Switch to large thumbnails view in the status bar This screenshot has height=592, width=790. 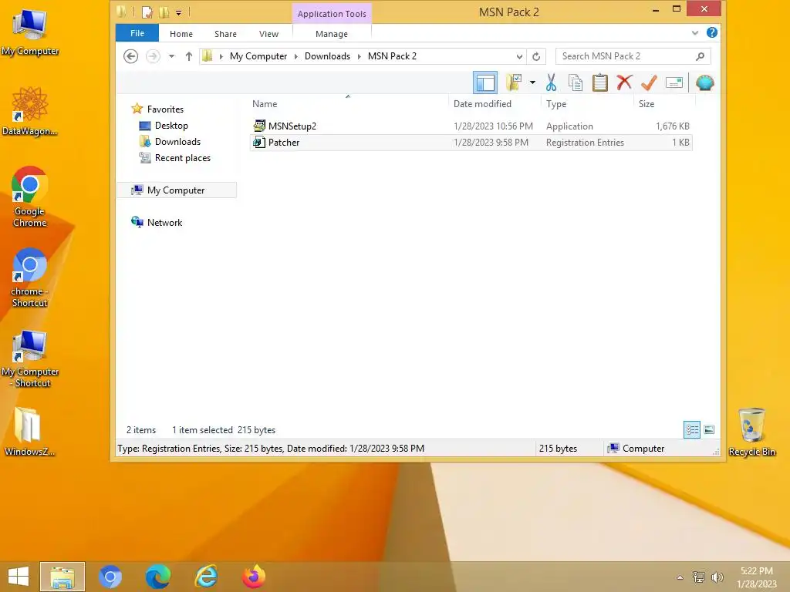pyautogui.click(x=709, y=429)
